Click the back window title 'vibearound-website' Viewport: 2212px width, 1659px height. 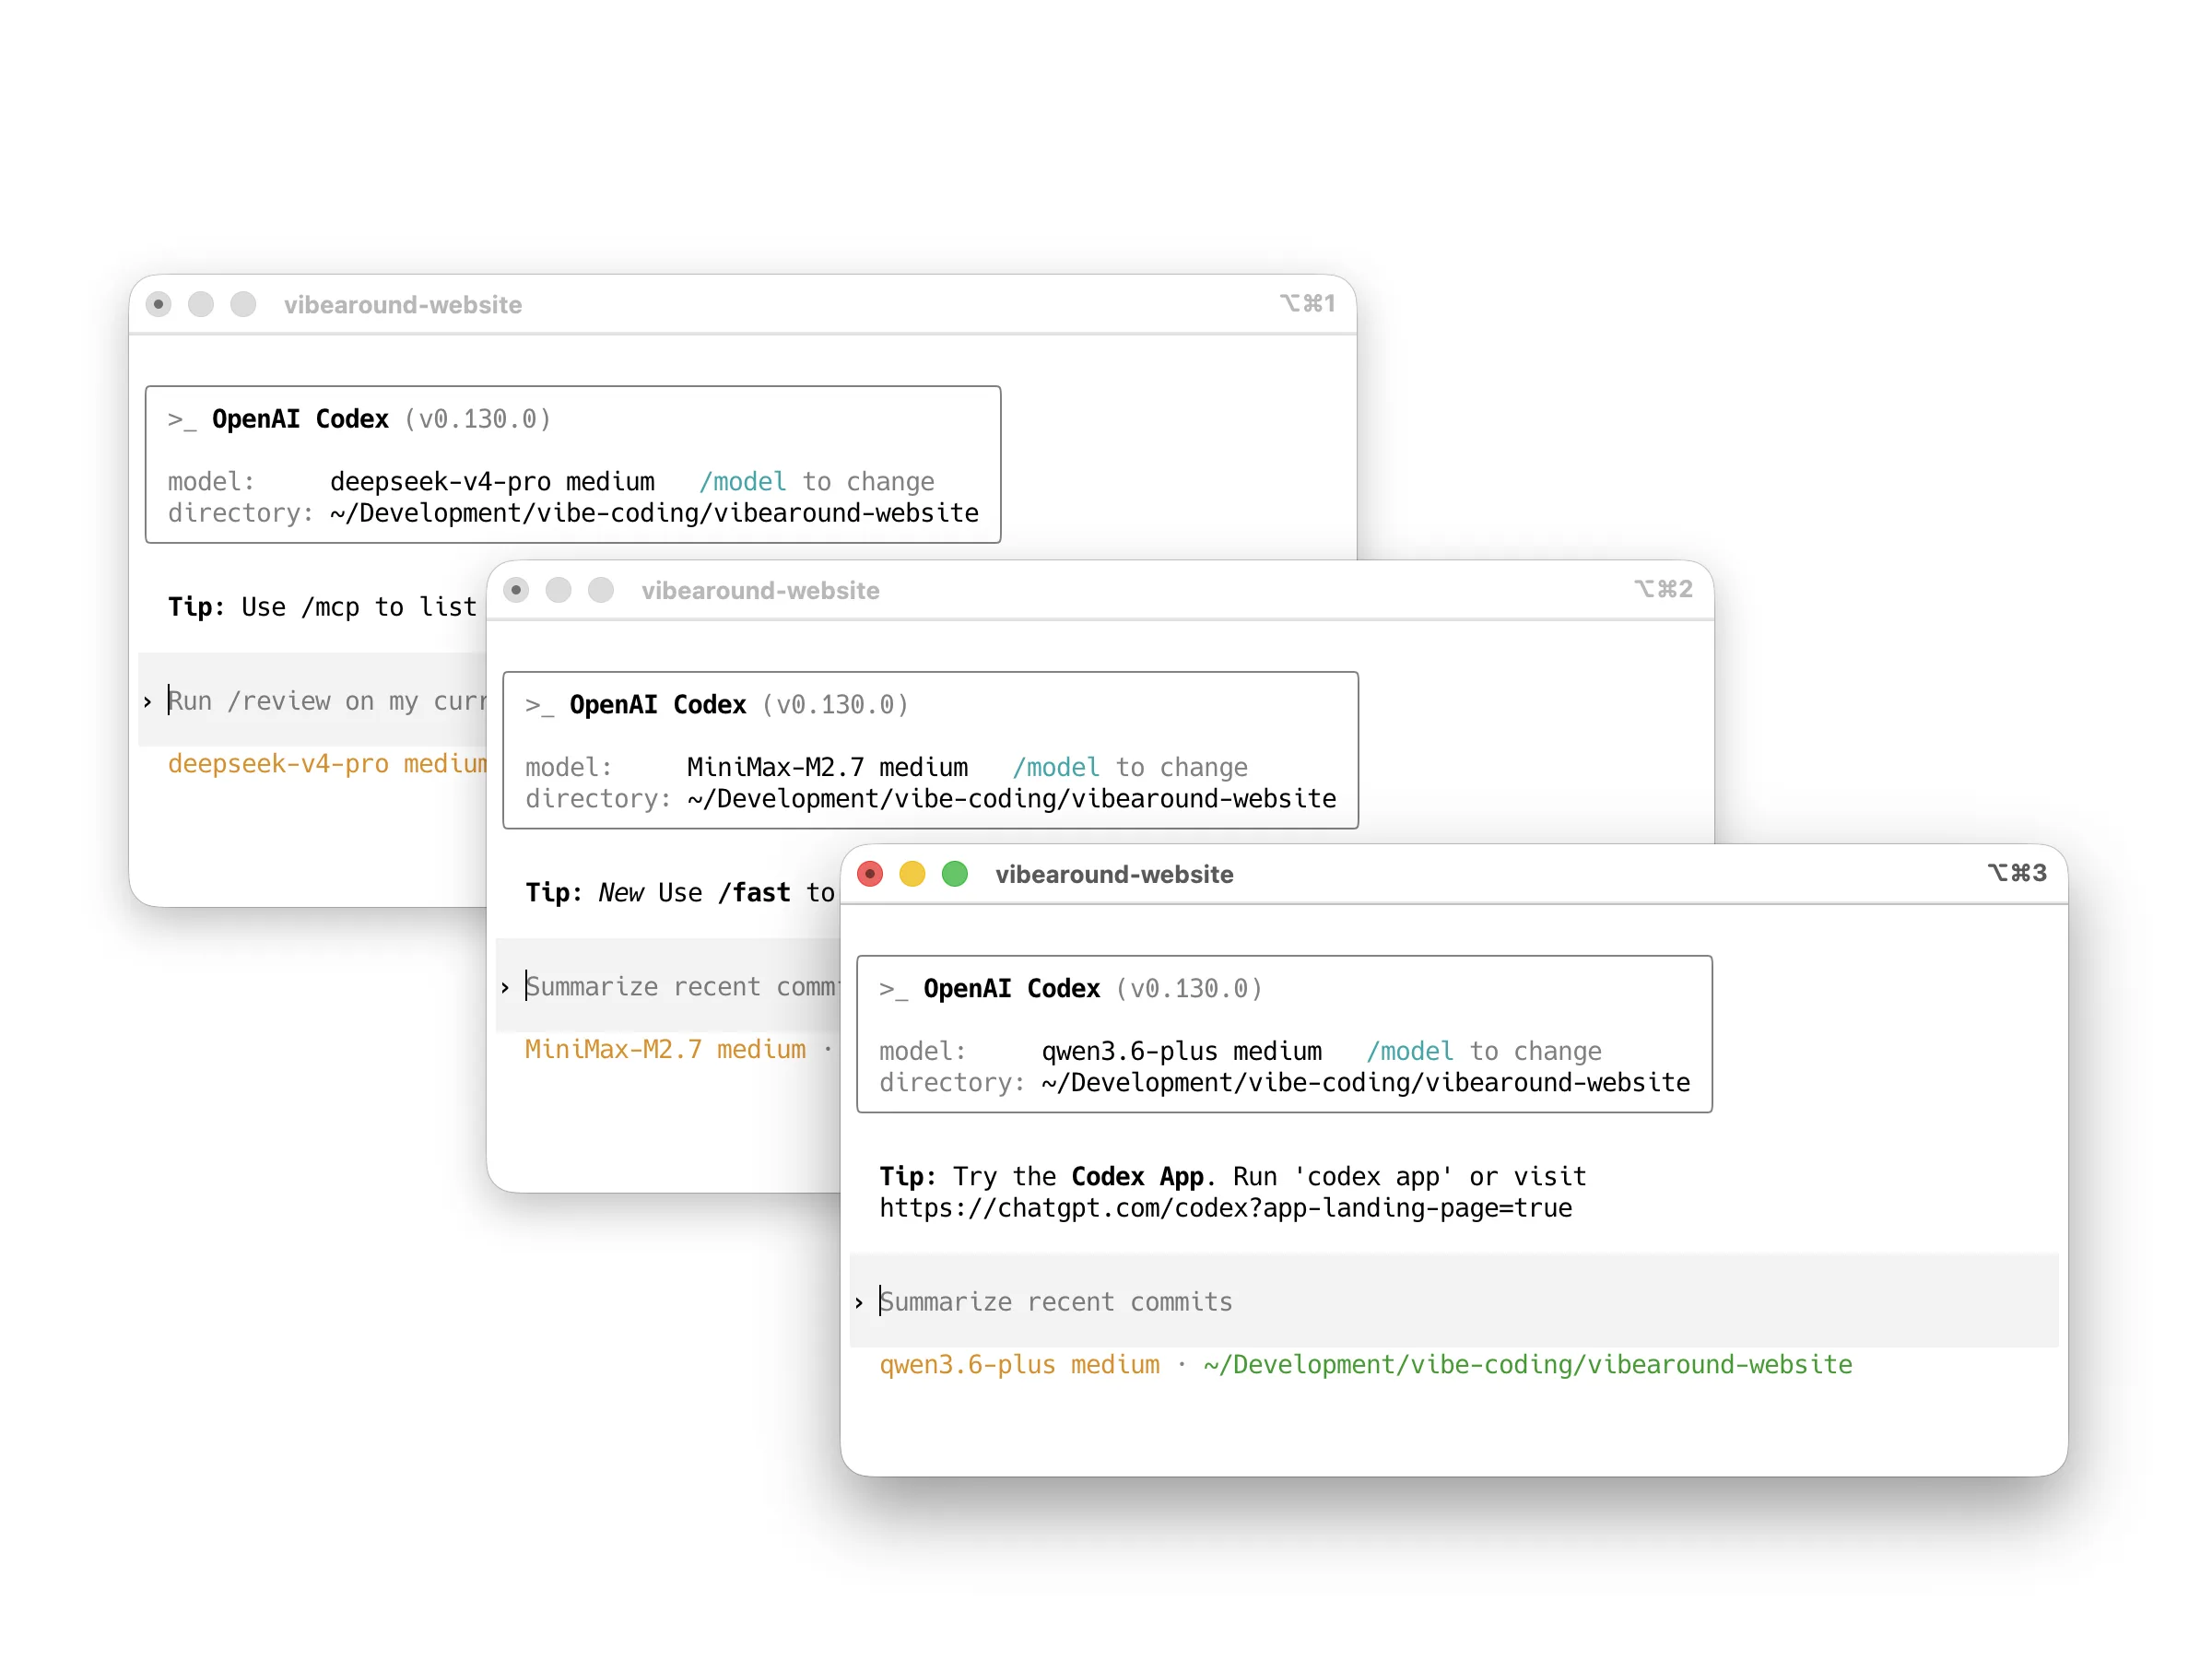tap(403, 304)
